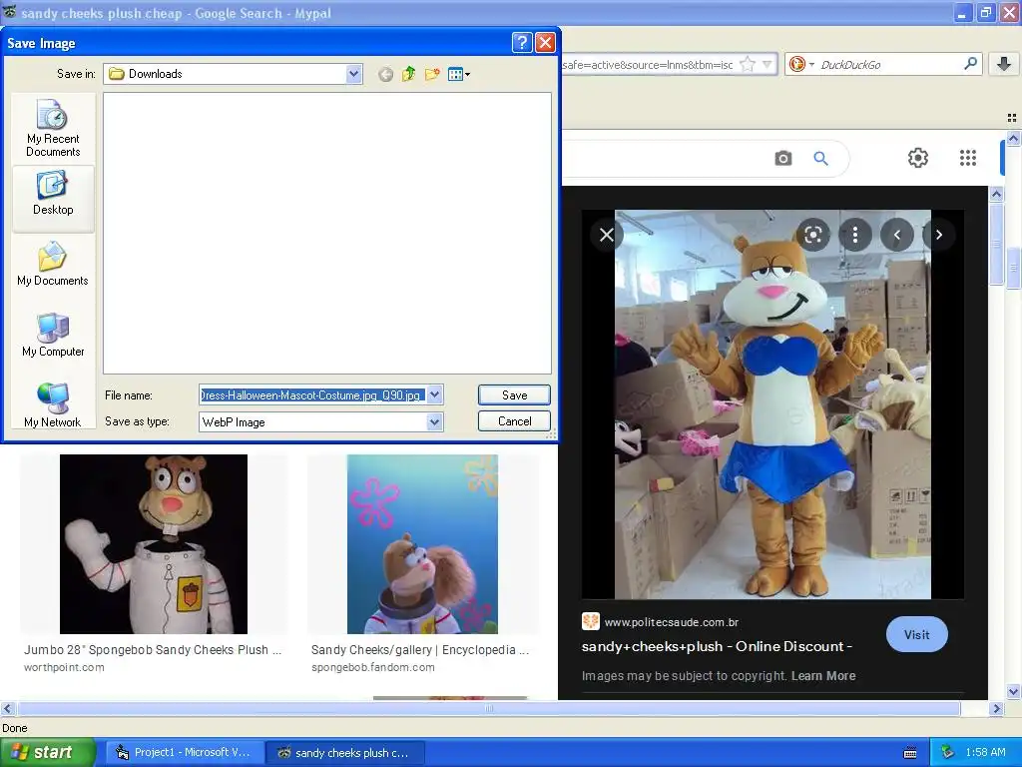Image resolution: width=1022 pixels, height=767 pixels.
Task: Click the tray icon beside the clock
Action: [x=948, y=753]
